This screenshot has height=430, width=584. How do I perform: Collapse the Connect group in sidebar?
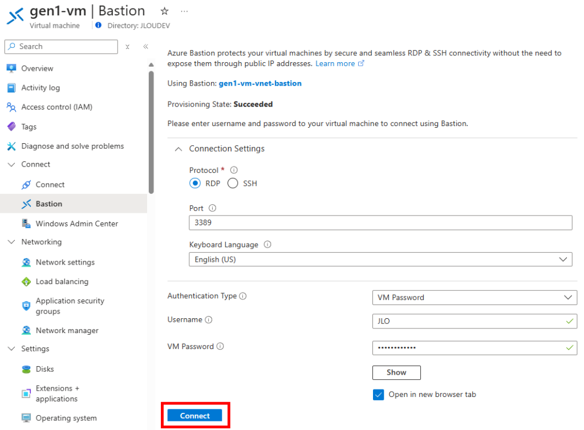pos(11,165)
